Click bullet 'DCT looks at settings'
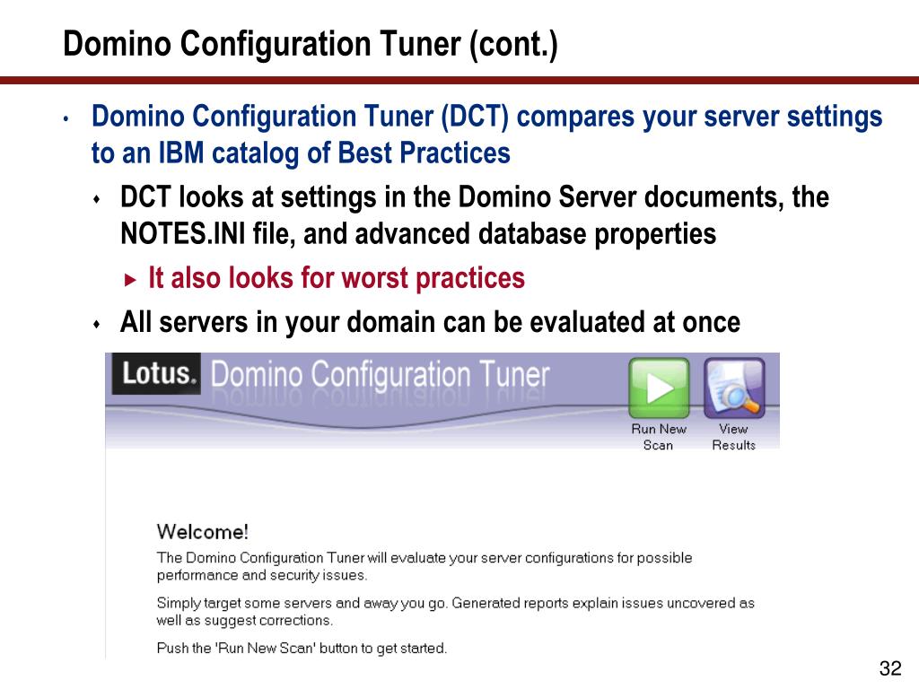The height and width of the screenshot is (689, 919). coord(475,215)
